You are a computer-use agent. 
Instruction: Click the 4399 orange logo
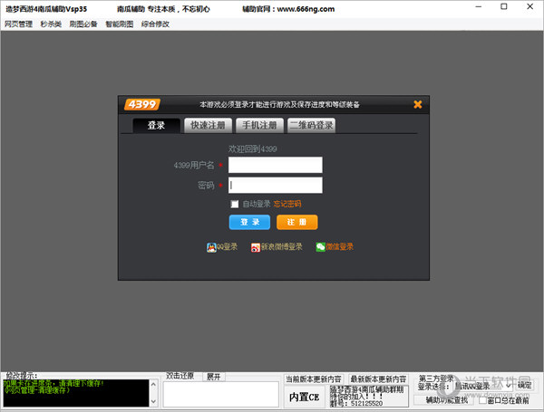[142, 104]
